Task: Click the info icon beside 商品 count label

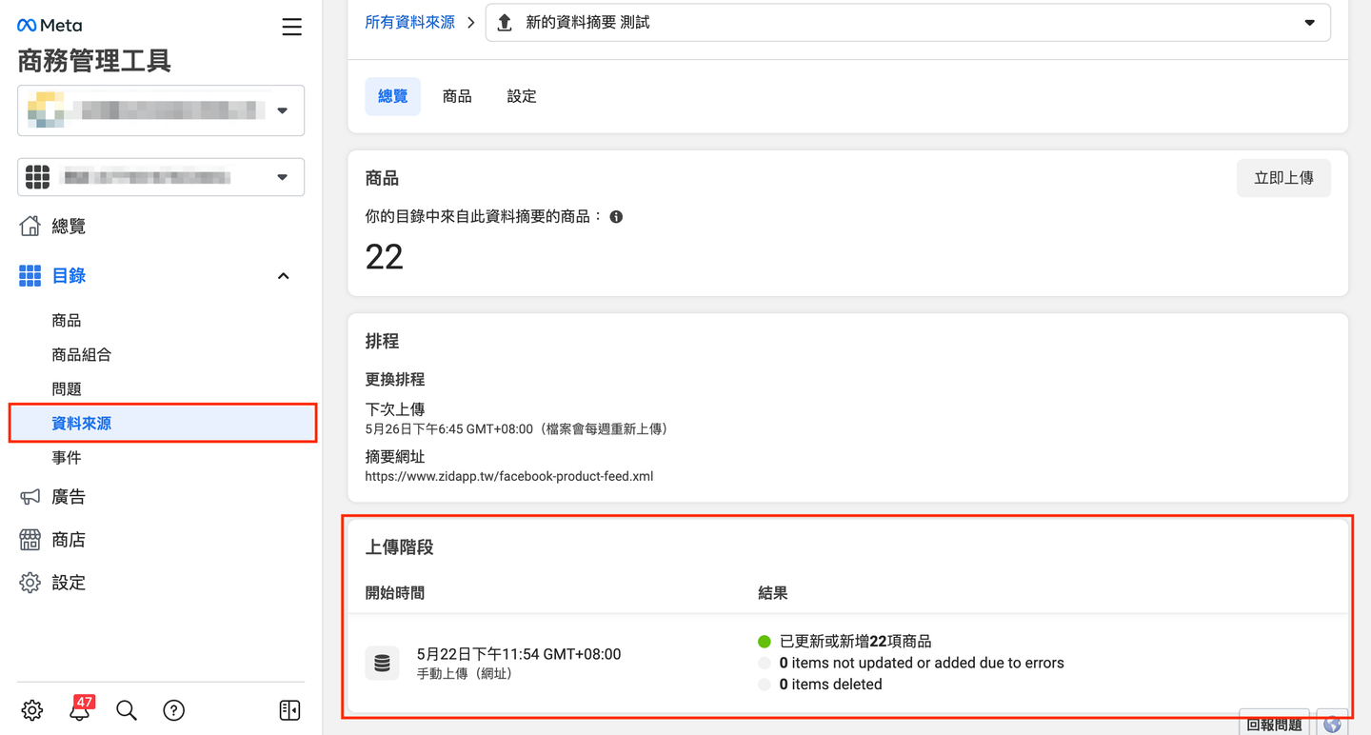Action: pyautogui.click(x=616, y=217)
